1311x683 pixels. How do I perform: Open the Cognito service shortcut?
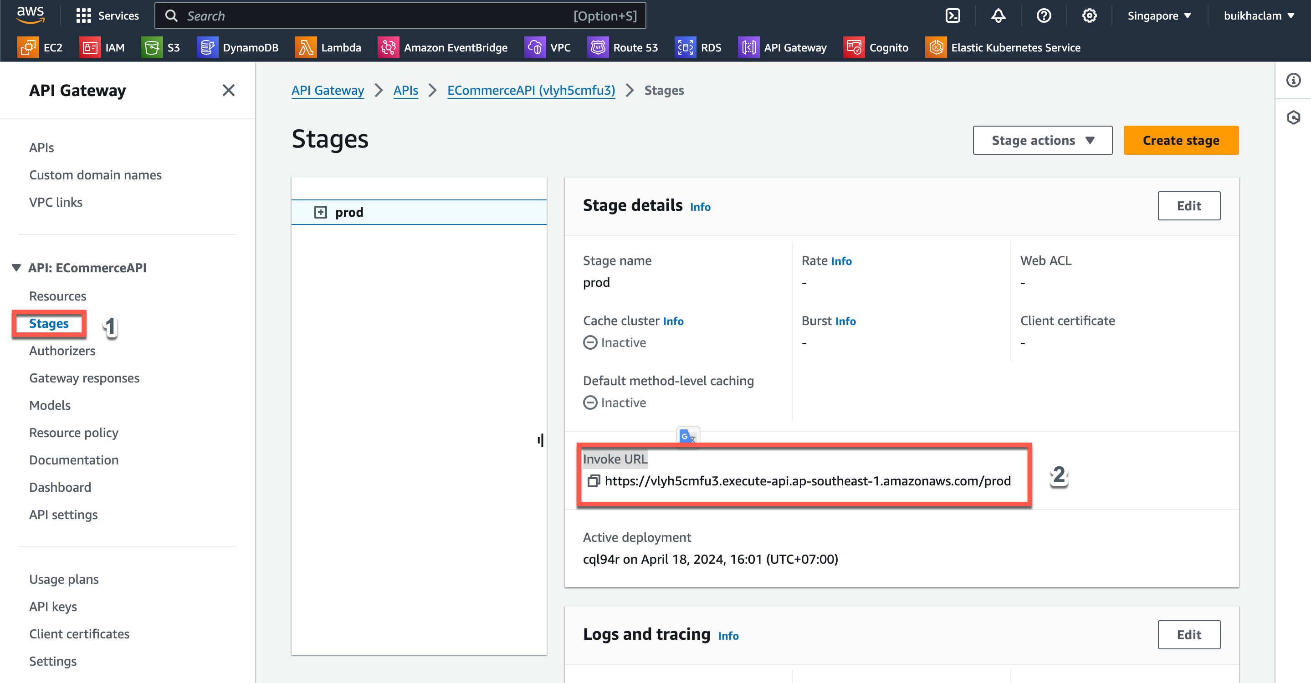pos(876,47)
